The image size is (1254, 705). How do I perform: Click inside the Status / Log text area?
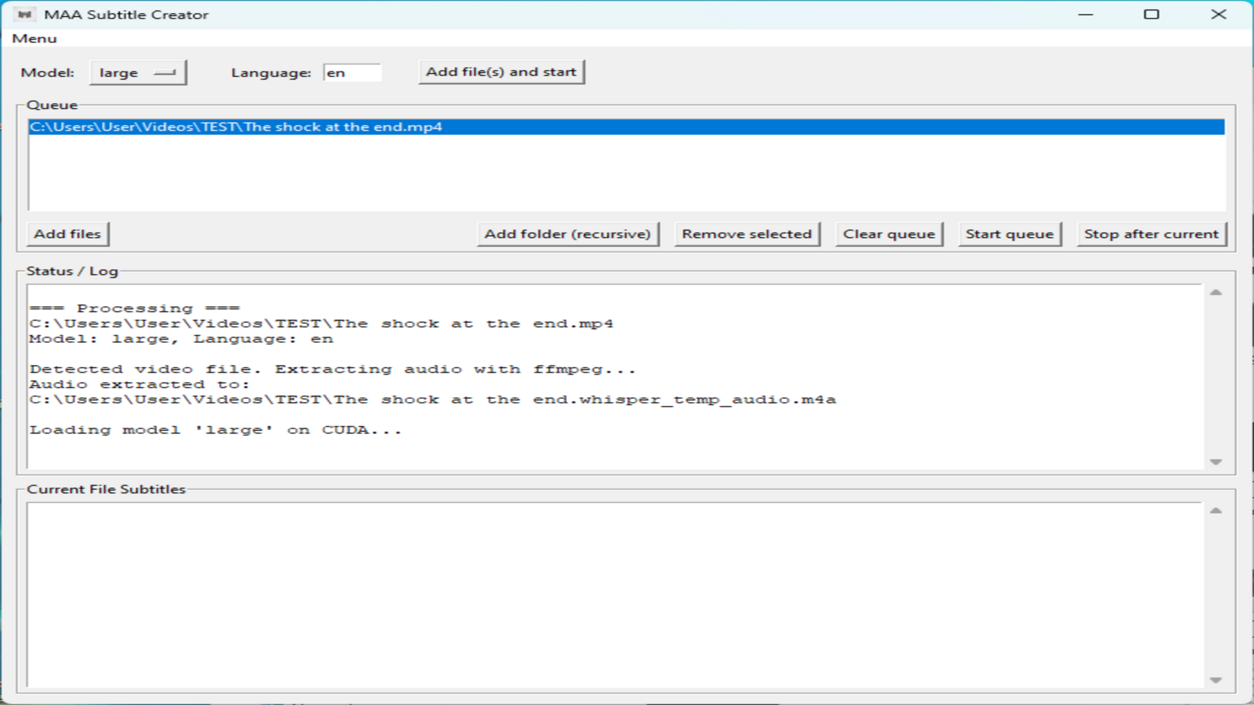pyautogui.click(x=588, y=392)
